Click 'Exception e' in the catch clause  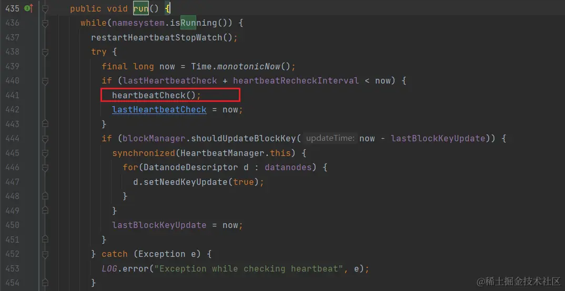167,254
